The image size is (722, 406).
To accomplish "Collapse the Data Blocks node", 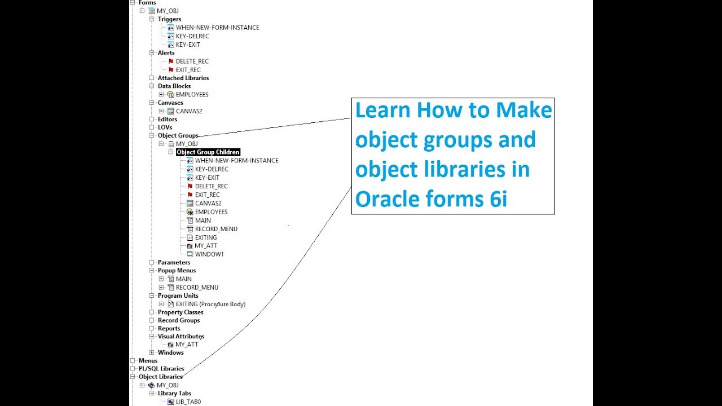I will [152, 86].
